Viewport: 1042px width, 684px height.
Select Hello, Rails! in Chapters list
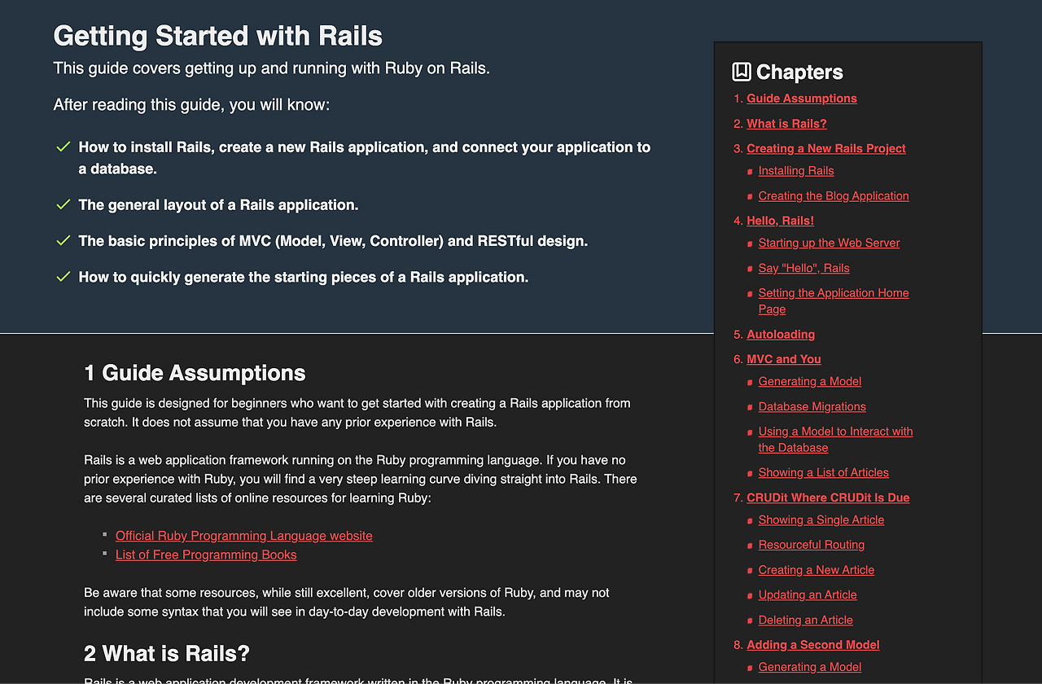[x=780, y=221]
